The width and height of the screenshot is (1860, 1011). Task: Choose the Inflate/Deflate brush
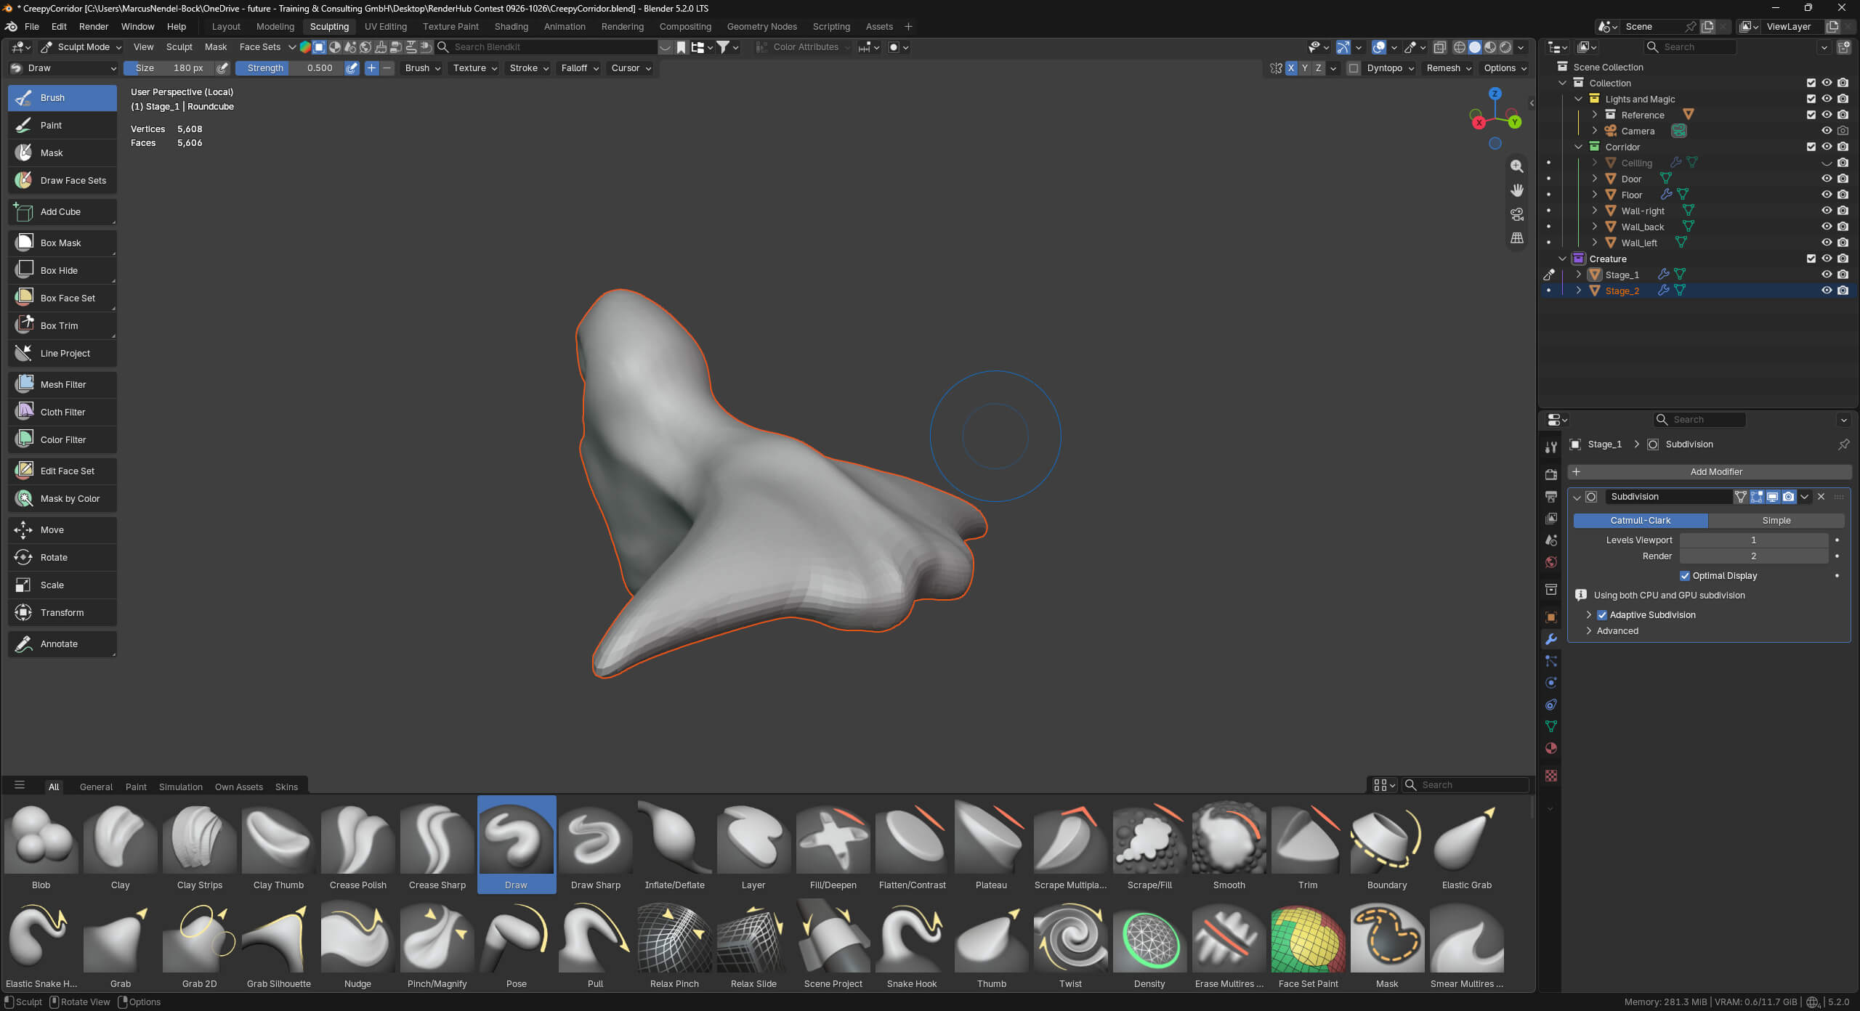click(x=674, y=845)
